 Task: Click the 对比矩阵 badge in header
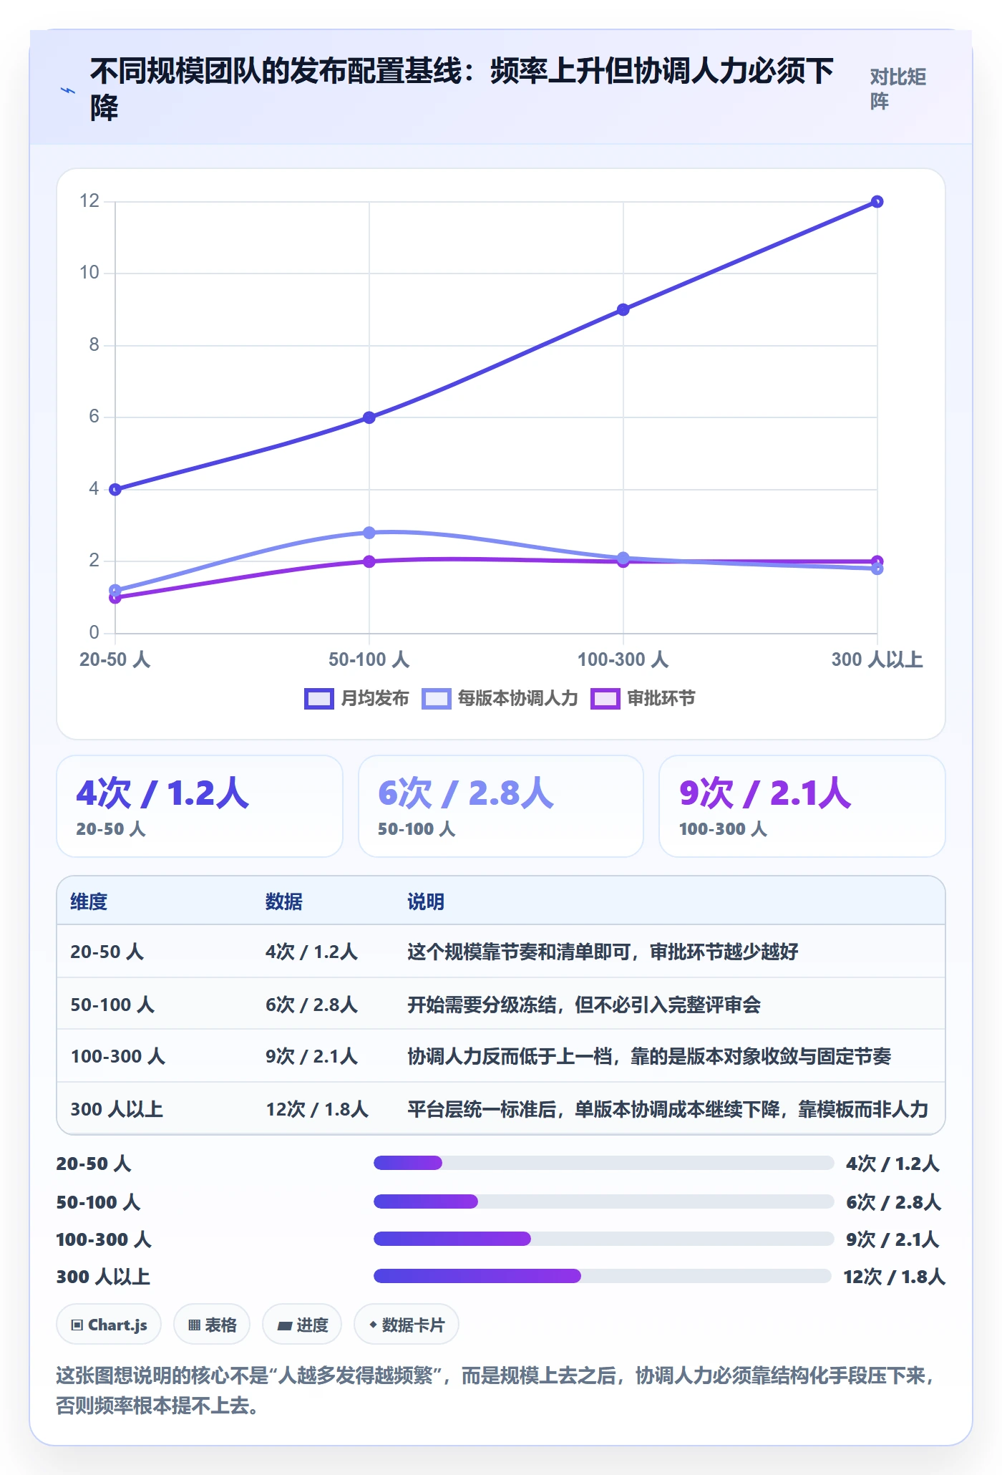898,90
